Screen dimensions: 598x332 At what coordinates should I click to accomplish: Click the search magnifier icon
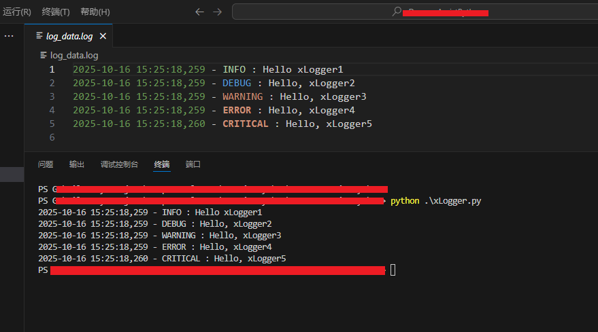point(397,12)
